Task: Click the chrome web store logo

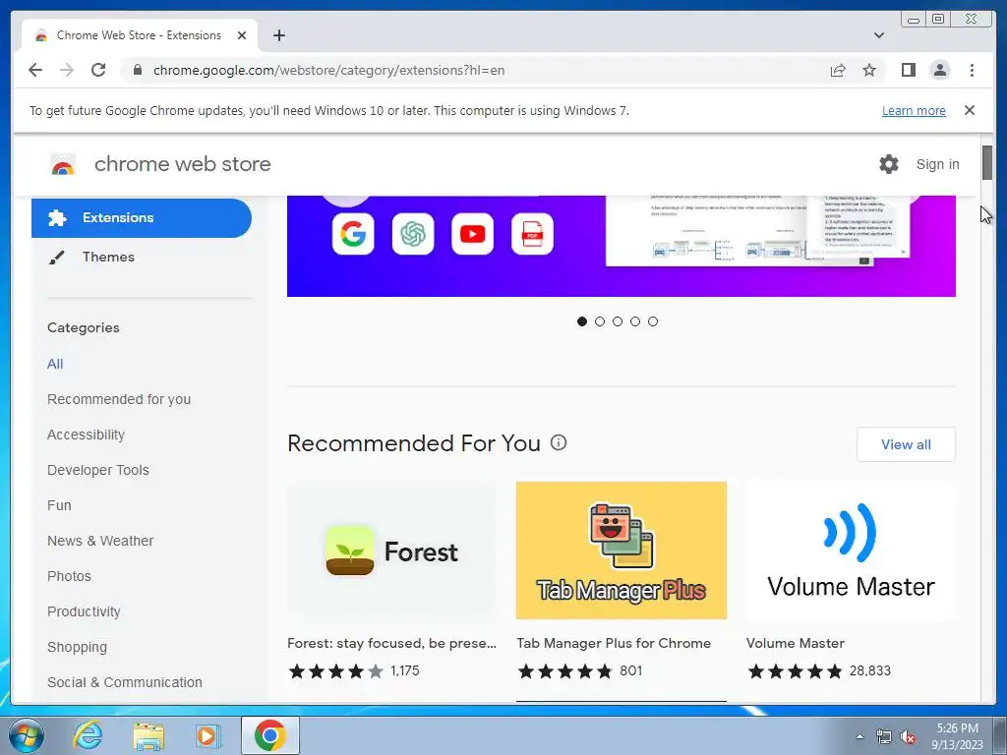Action: pos(63,164)
